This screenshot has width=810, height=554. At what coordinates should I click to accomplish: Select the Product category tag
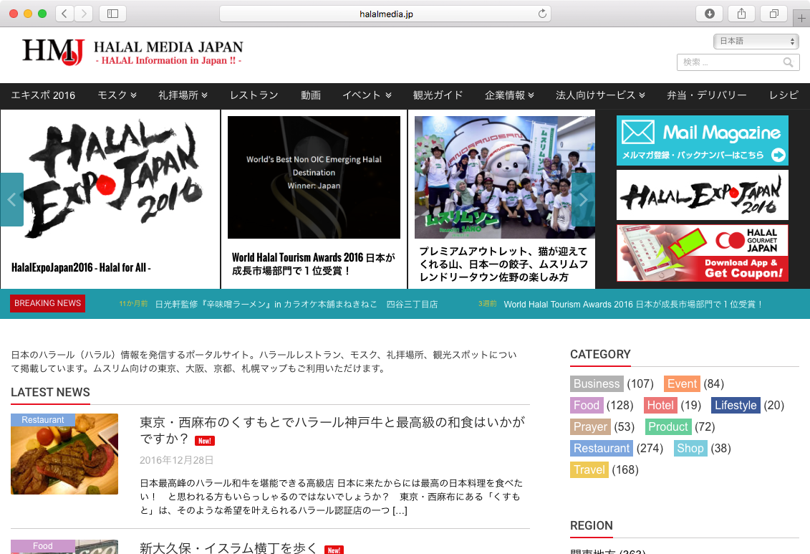[x=668, y=427]
